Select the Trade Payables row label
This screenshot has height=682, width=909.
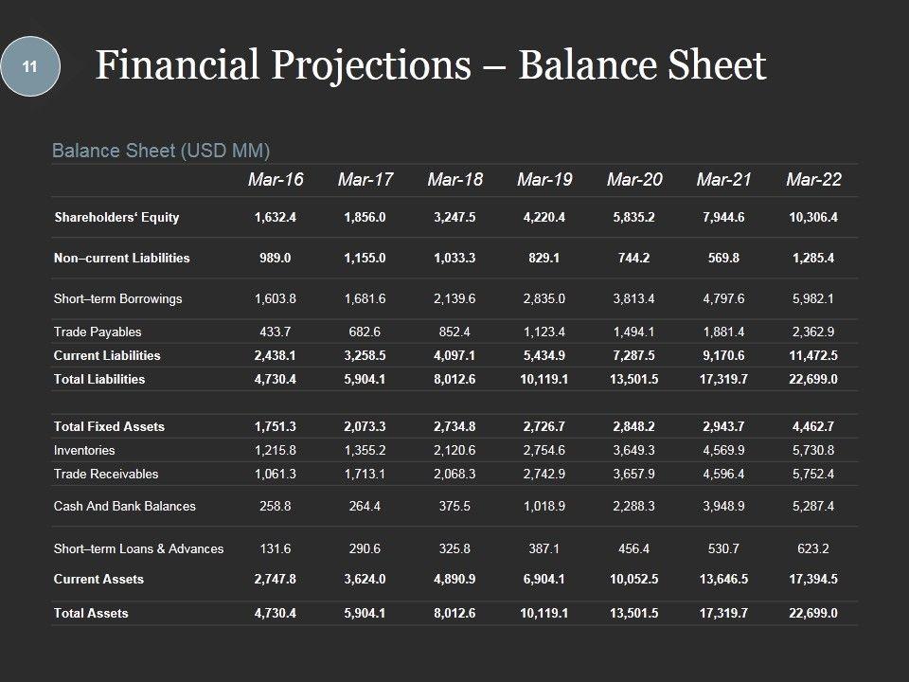[x=98, y=332]
